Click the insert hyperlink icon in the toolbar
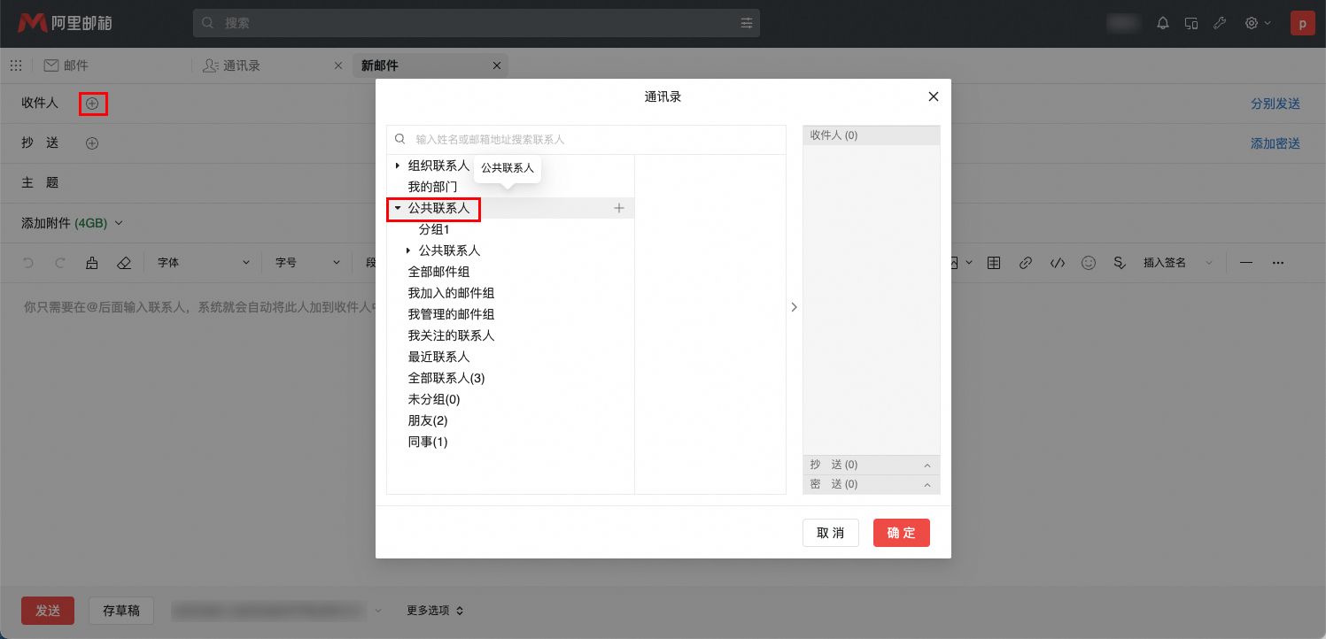The image size is (1326, 639). (x=1026, y=263)
